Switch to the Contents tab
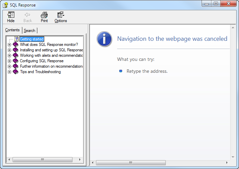This screenshot has width=239, height=169. tap(13, 30)
